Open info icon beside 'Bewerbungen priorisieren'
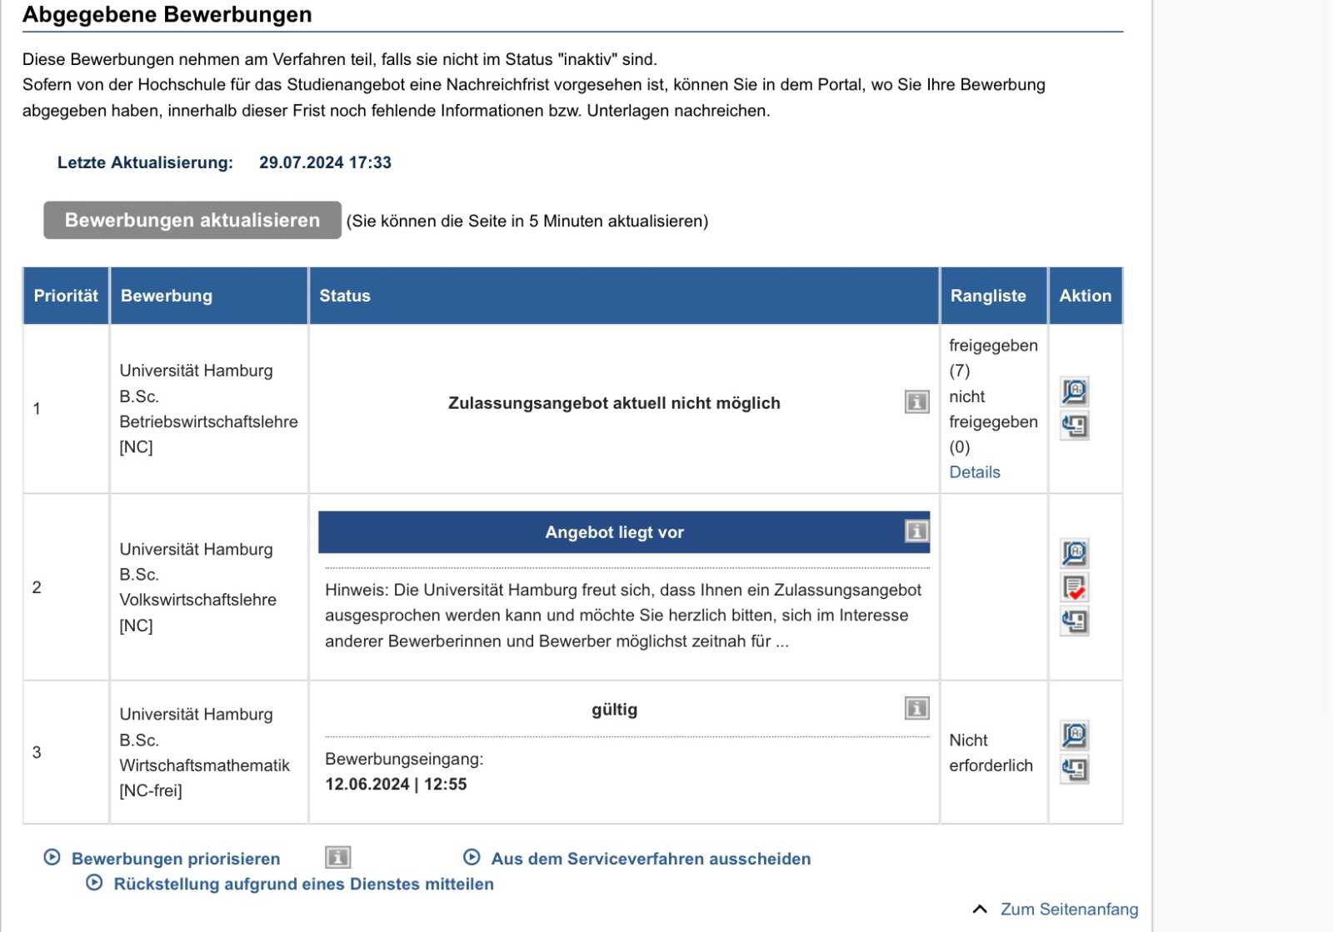1333x932 pixels. 337,857
